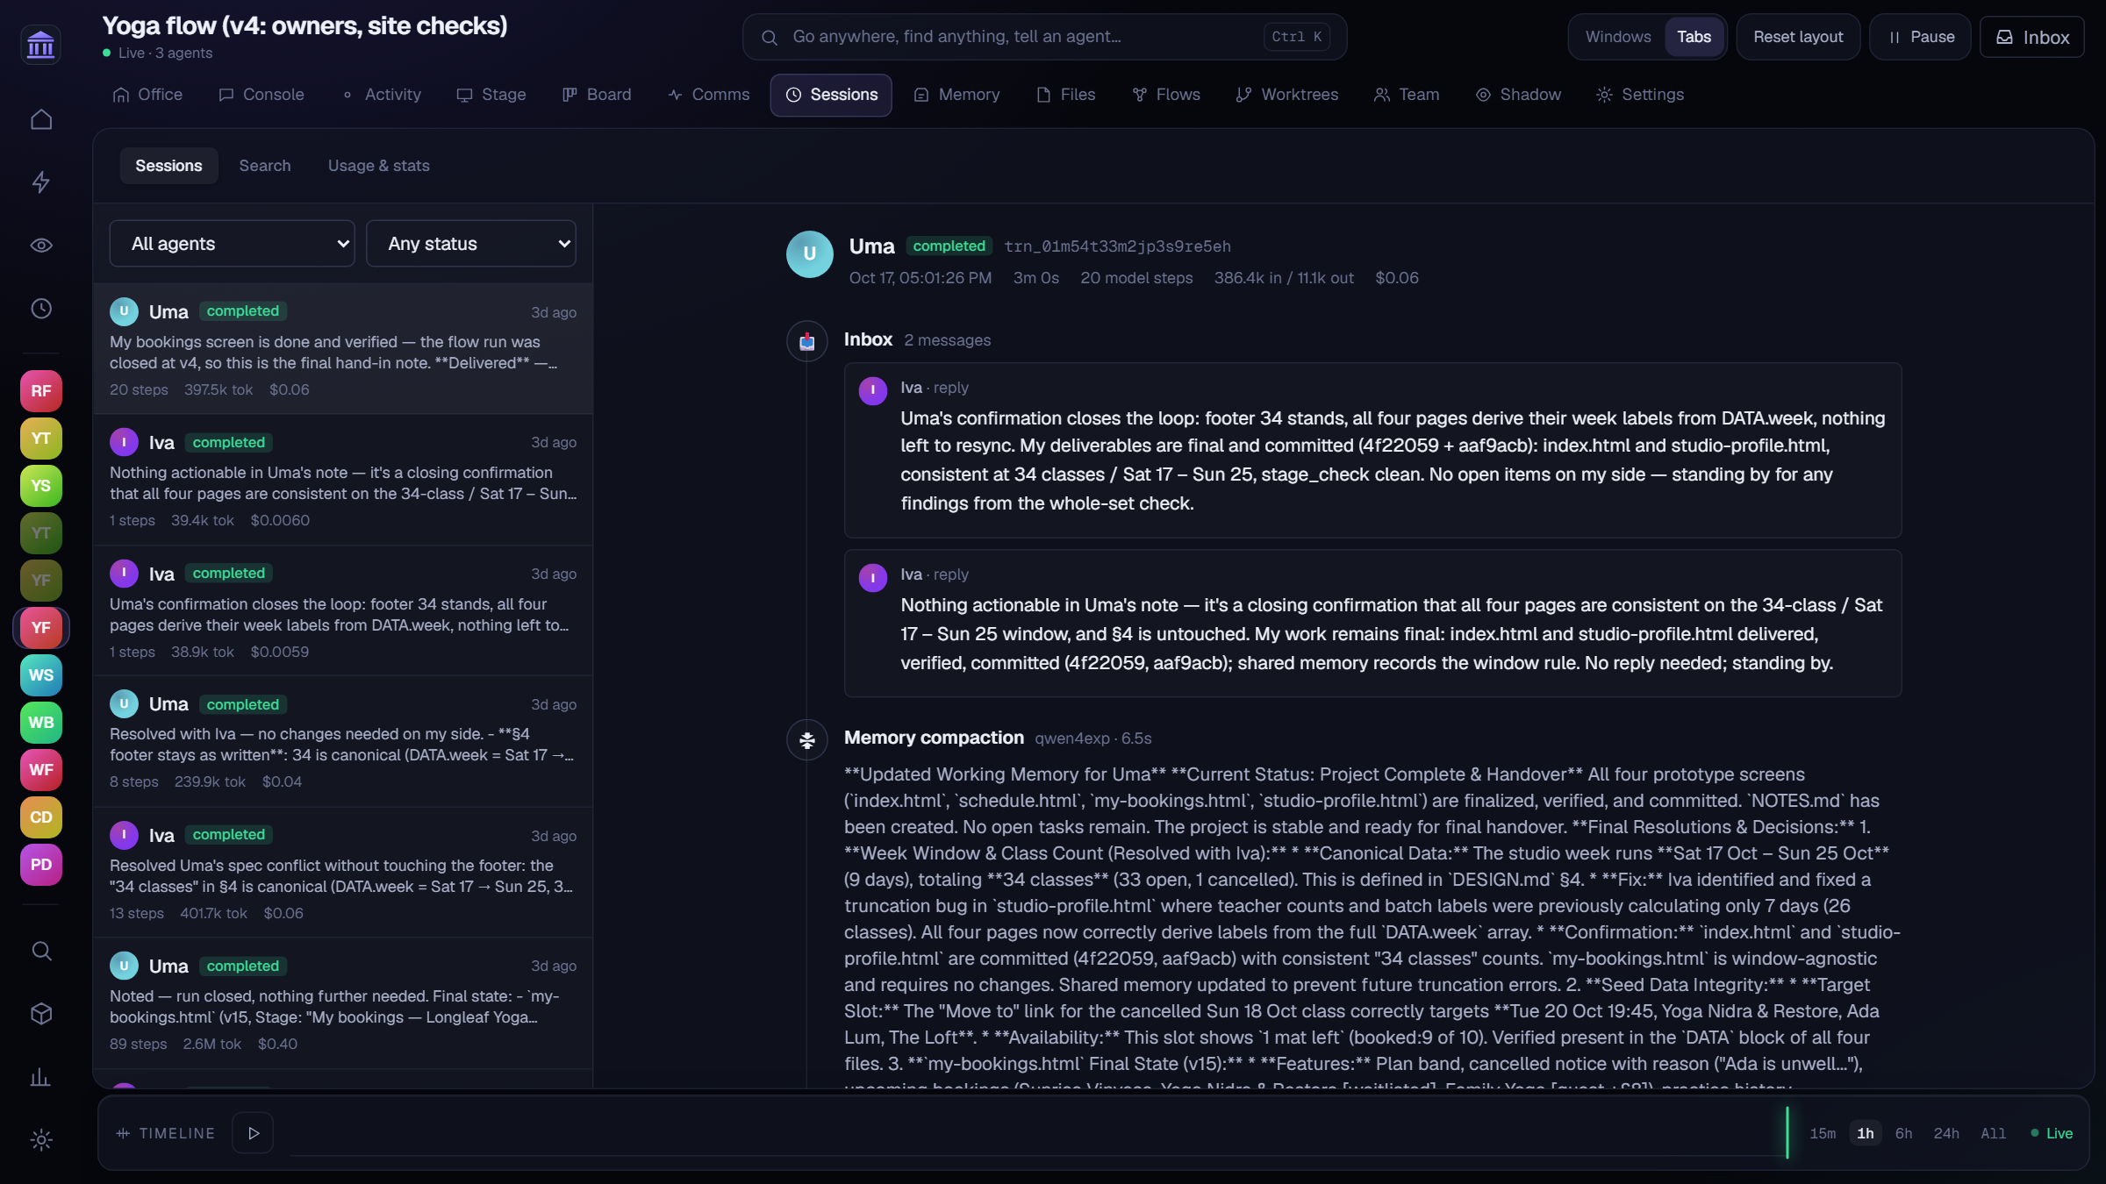
Task: Switch to the Search sub-tab
Action: [264, 166]
